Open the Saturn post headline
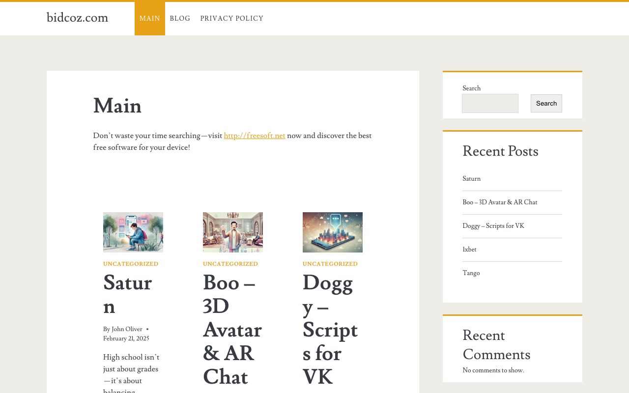Image resolution: width=629 pixels, height=393 pixels. pyautogui.click(x=128, y=294)
